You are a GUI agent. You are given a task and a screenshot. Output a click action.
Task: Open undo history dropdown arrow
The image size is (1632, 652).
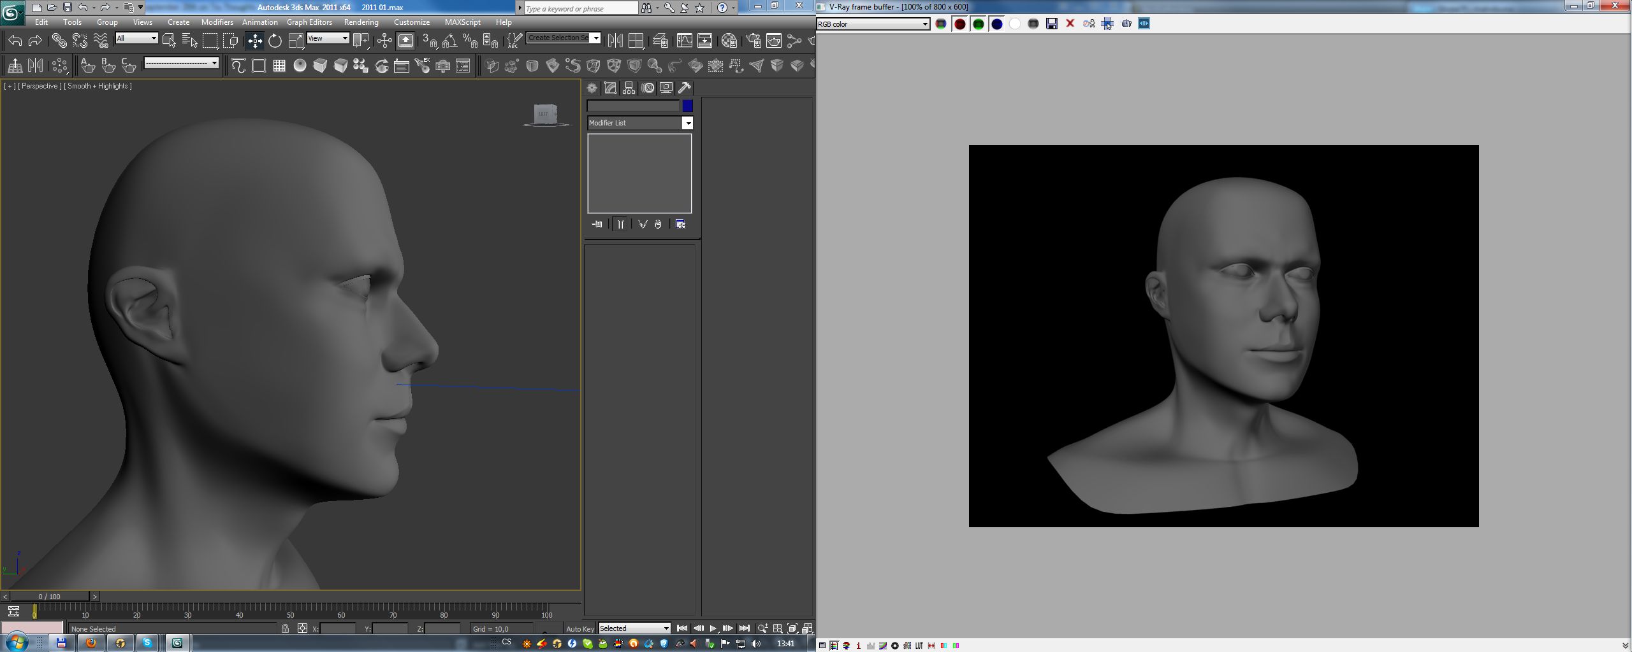(94, 8)
